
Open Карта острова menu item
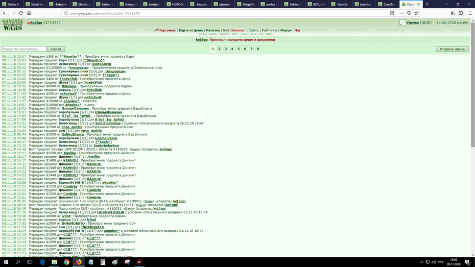(191, 30)
